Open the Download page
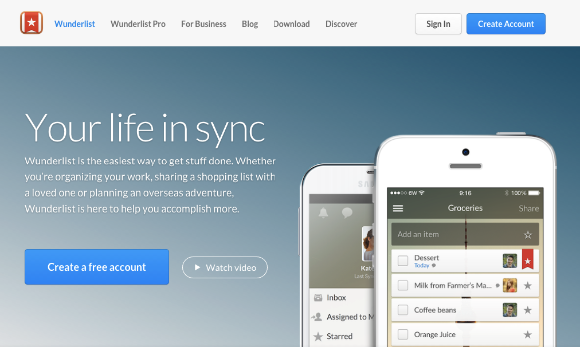Screen dimensions: 580x347 tap(292, 24)
